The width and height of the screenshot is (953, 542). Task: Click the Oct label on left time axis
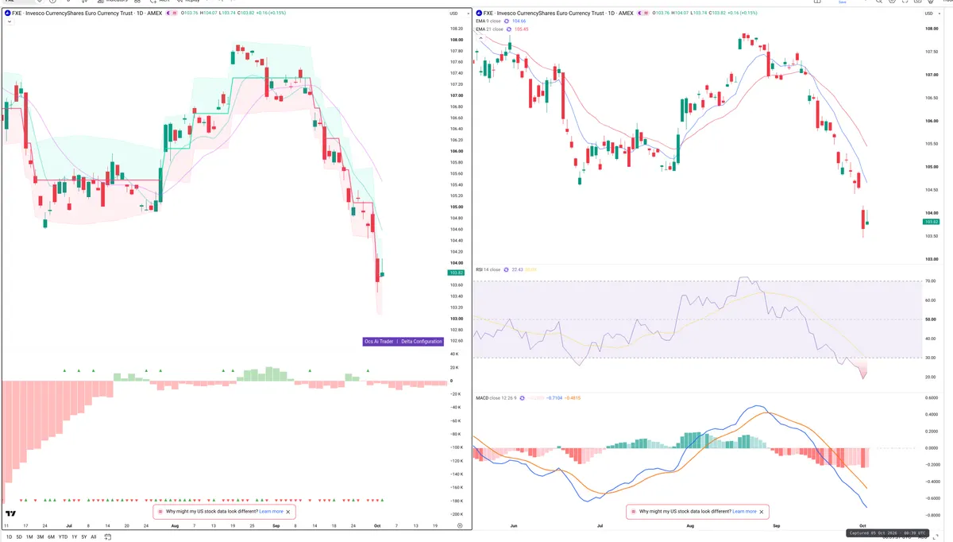pos(377,526)
